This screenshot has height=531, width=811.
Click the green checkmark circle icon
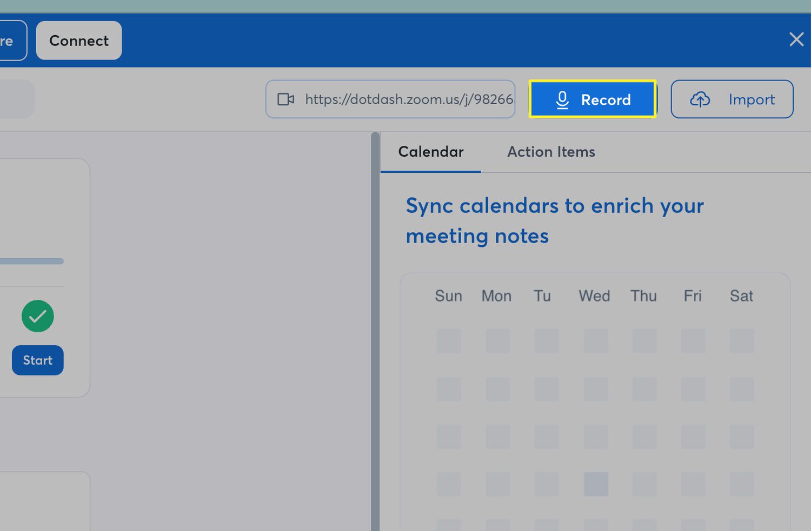tap(37, 316)
